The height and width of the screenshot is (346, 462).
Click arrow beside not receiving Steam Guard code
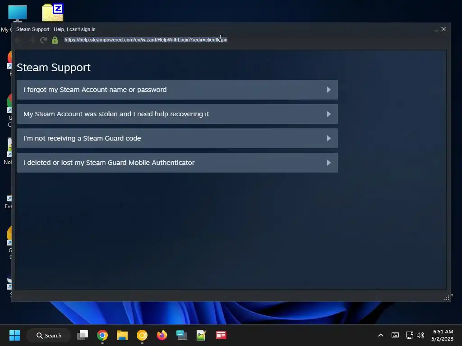pyautogui.click(x=329, y=138)
